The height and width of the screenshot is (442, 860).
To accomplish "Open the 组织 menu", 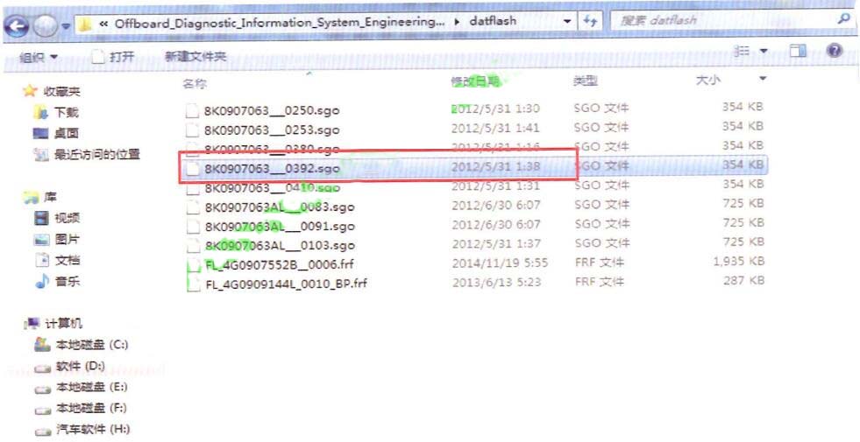I will (38, 57).
